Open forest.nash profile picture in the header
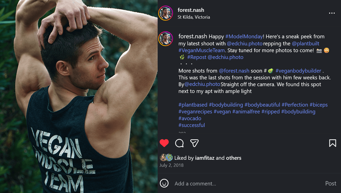Screen dimensions: 341x193 [165, 13]
